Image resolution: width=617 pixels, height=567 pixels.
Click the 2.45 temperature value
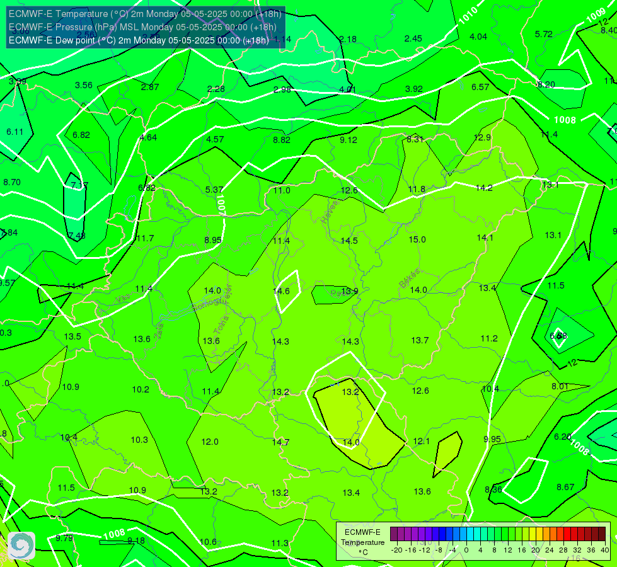point(413,38)
